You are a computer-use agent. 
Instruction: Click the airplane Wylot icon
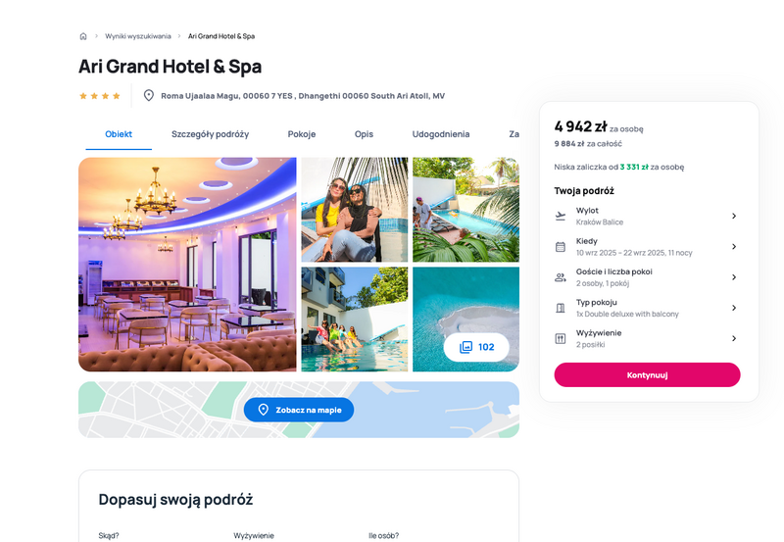tap(561, 216)
